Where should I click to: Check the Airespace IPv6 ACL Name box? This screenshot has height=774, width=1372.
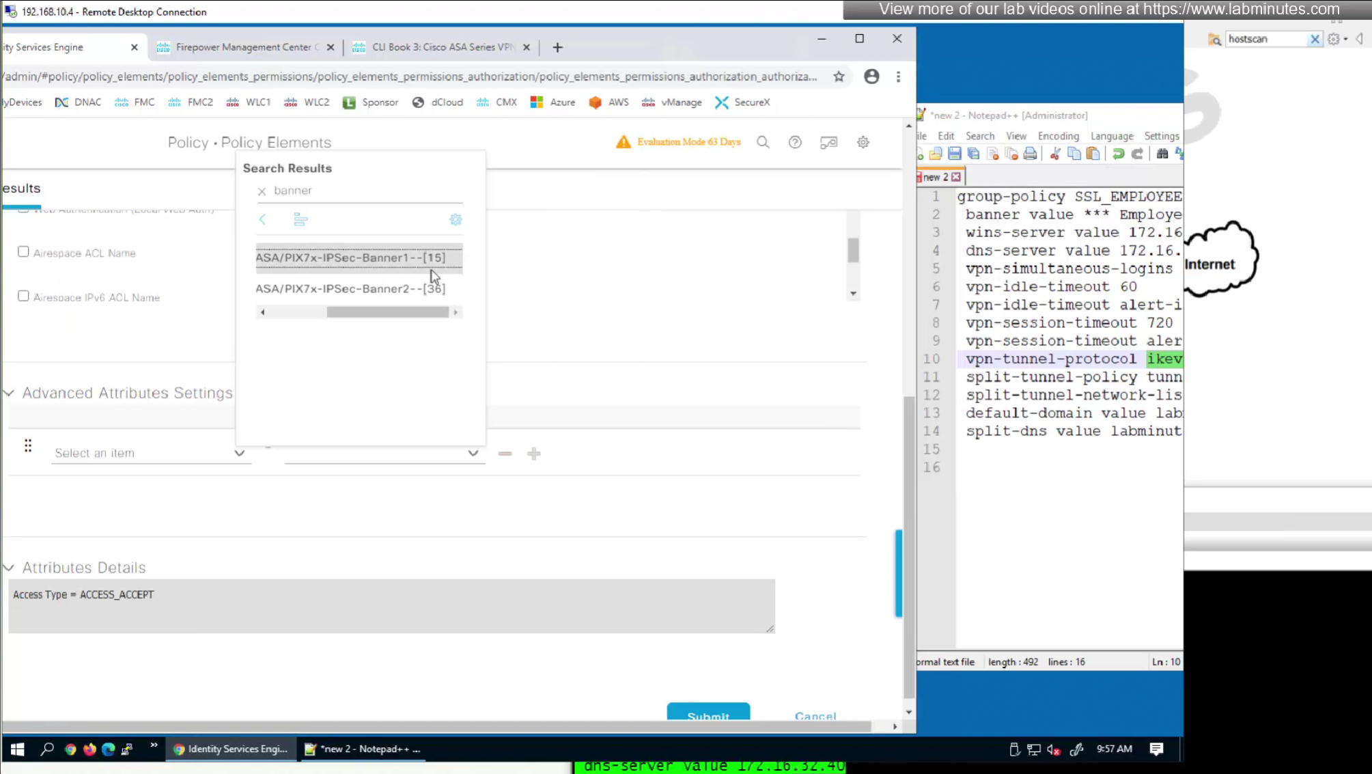23,296
